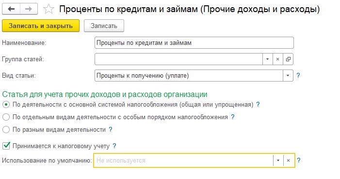Screen dimensions: 340x179
Task: Click into the Наименование text field
Action: tap(194, 43)
